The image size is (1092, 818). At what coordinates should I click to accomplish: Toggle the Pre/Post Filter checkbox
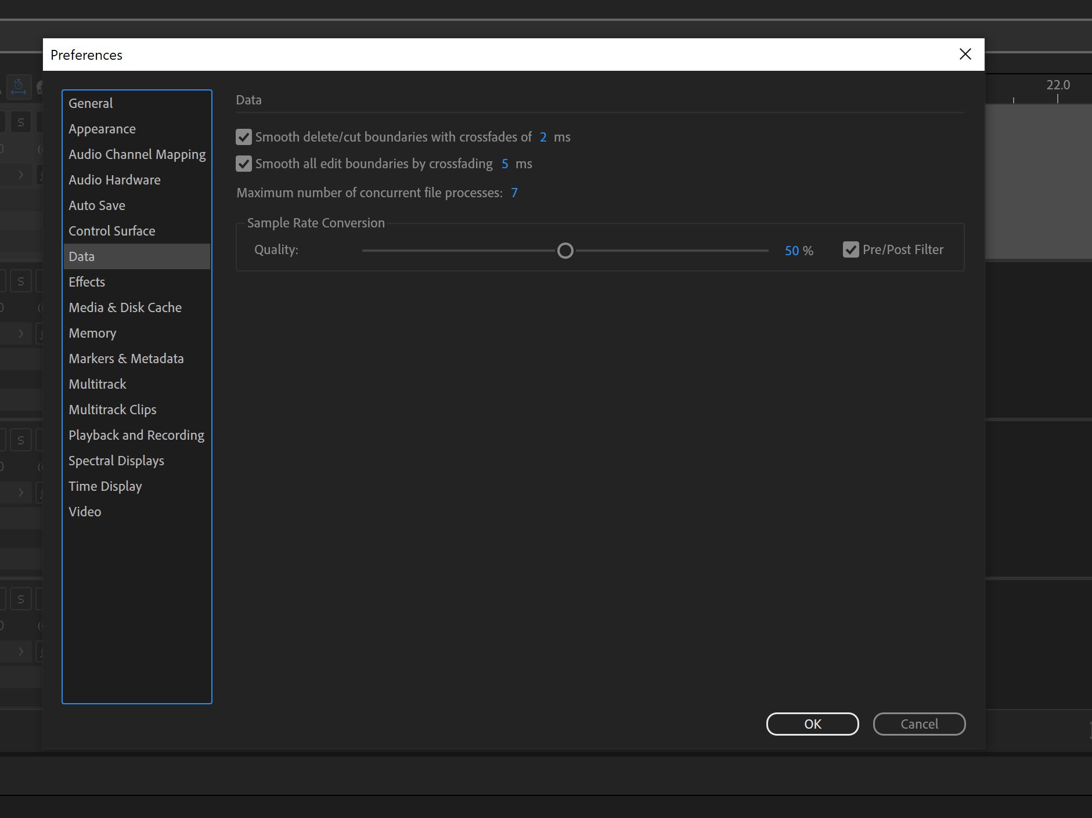(x=851, y=249)
